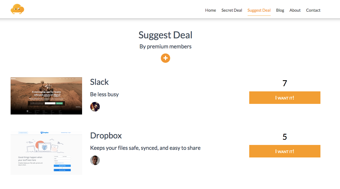The height and width of the screenshot is (189, 340).
Task: Select the Suggest Deal nav item
Action: (x=259, y=10)
